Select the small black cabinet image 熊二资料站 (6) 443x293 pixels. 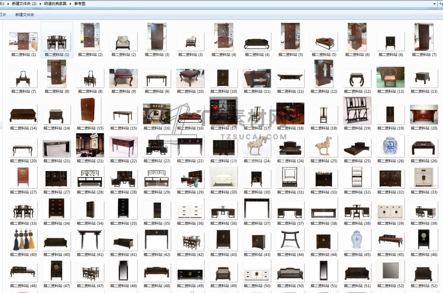pyautogui.click(x=390, y=41)
